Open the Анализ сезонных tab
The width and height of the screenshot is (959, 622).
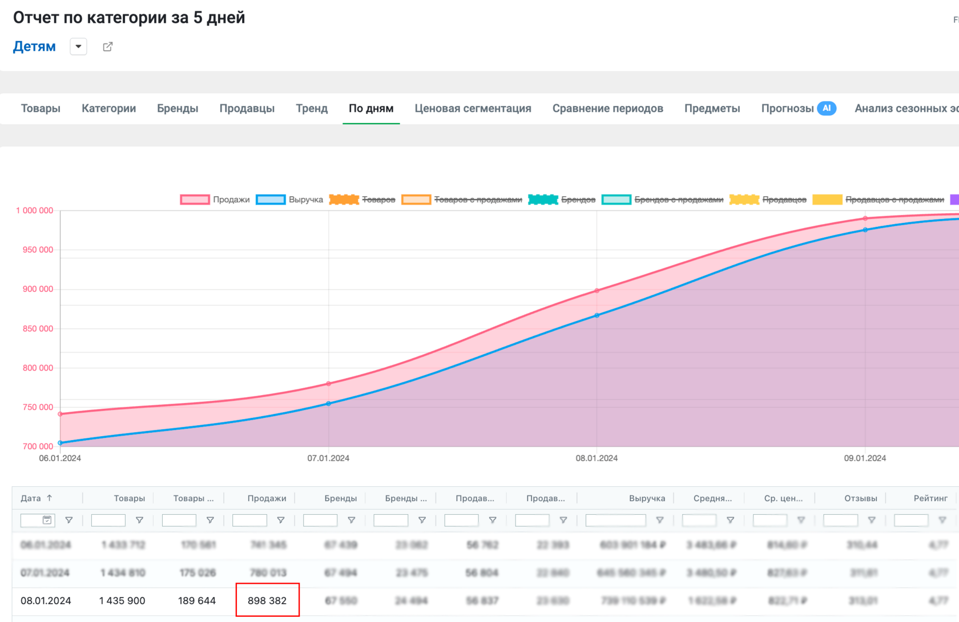906,108
